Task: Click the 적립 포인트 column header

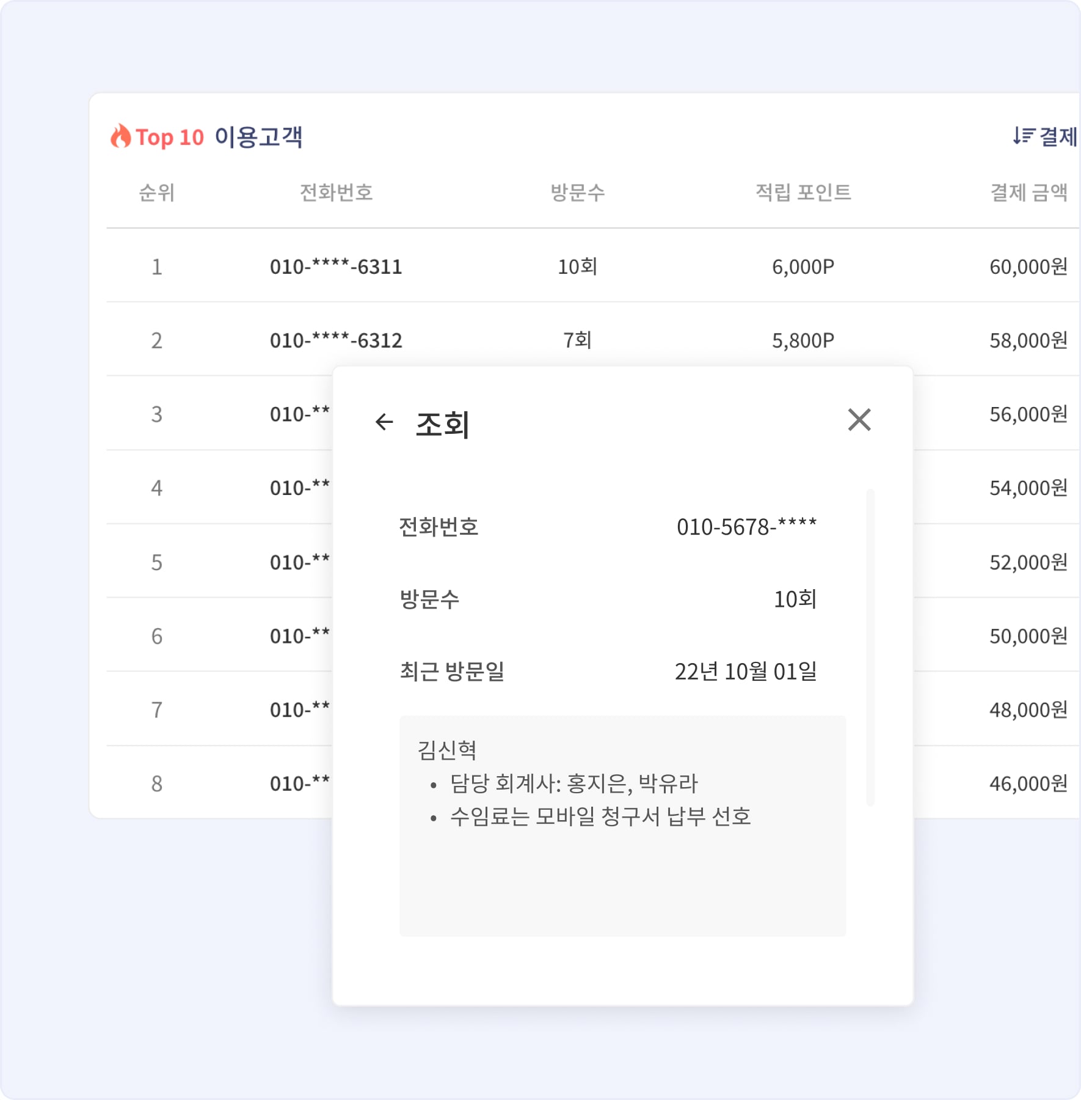Action: point(803,193)
